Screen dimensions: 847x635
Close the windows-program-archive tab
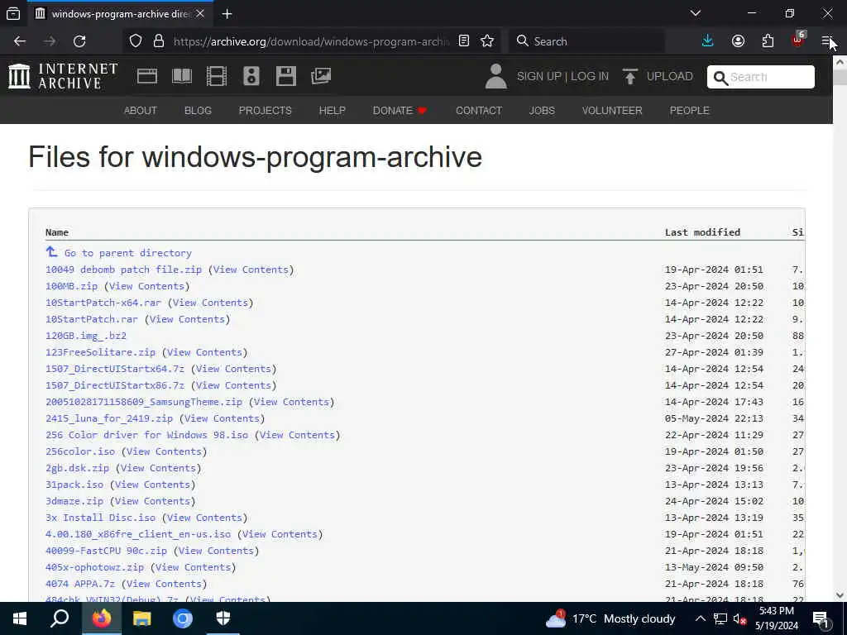click(200, 13)
